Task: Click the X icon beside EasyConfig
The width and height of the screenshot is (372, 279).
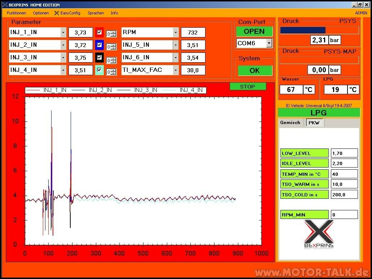Action: click(x=57, y=13)
